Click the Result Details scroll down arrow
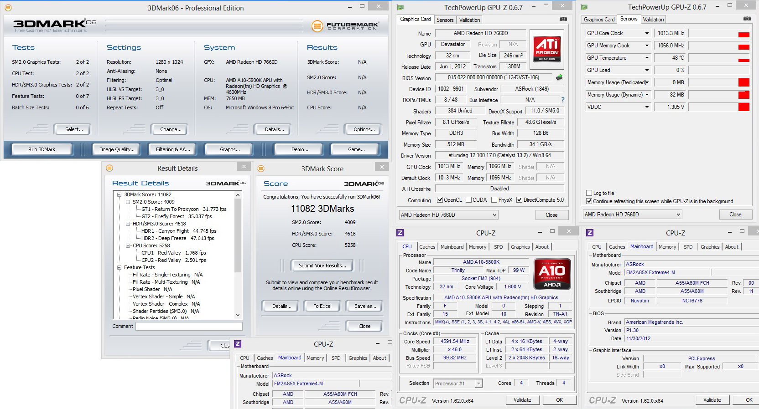The width and height of the screenshot is (759, 409). coord(238,315)
